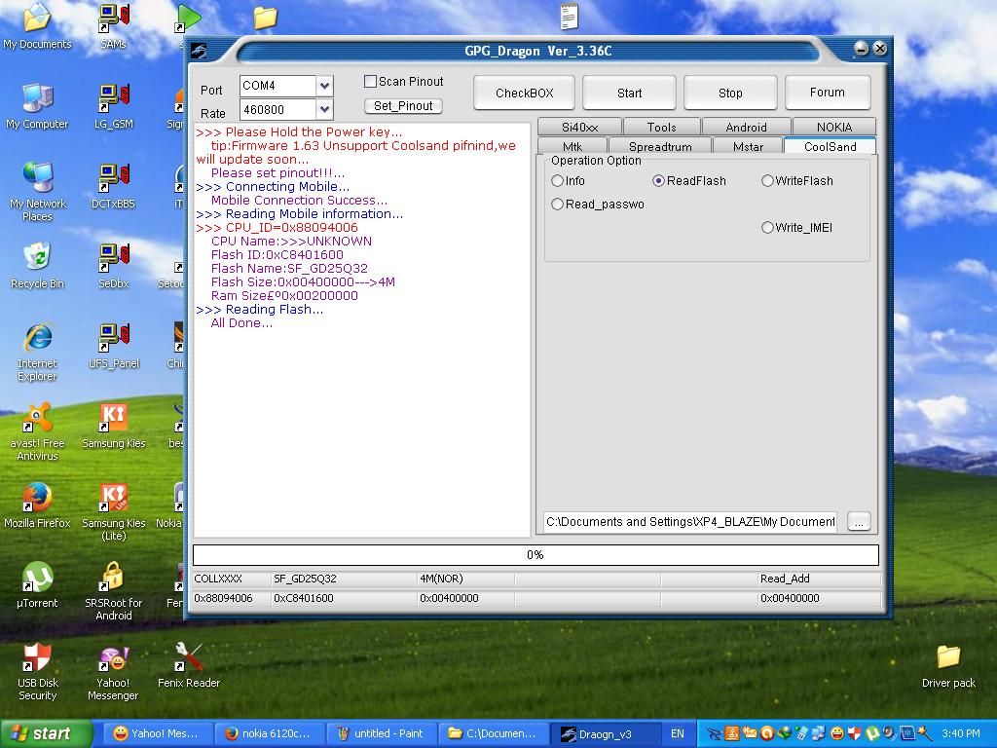Screen dimensions: 997x748
Task: Switch to the Android tab
Action: coord(746,127)
